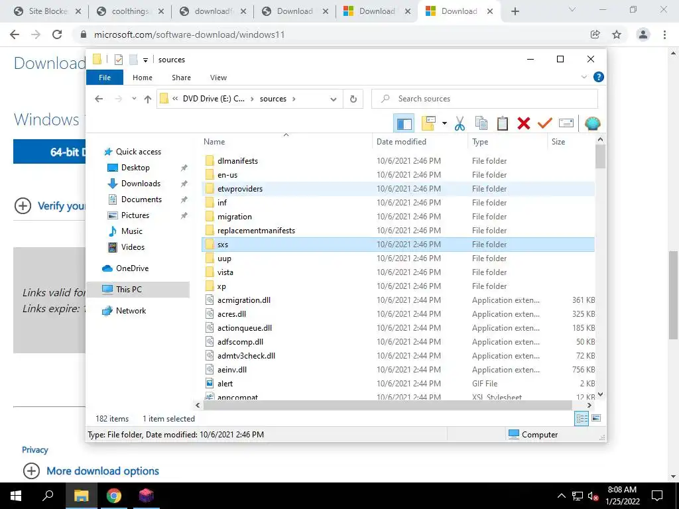Open the Privacy link on Microsoft page
The image size is (679, 509).
click(35, 450)
